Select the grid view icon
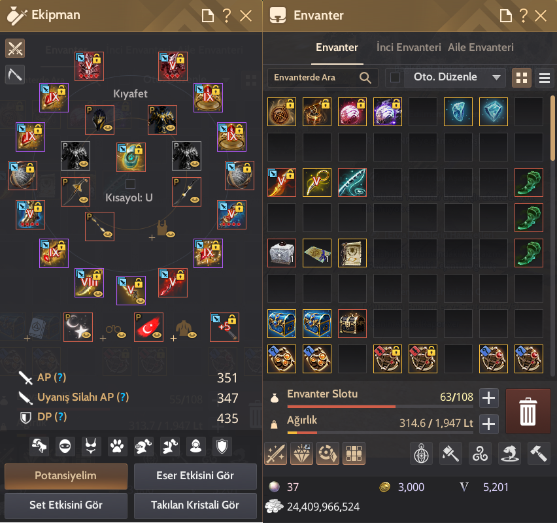The height and width of the screenshot is (523, 557). click(x=522, y=77)
